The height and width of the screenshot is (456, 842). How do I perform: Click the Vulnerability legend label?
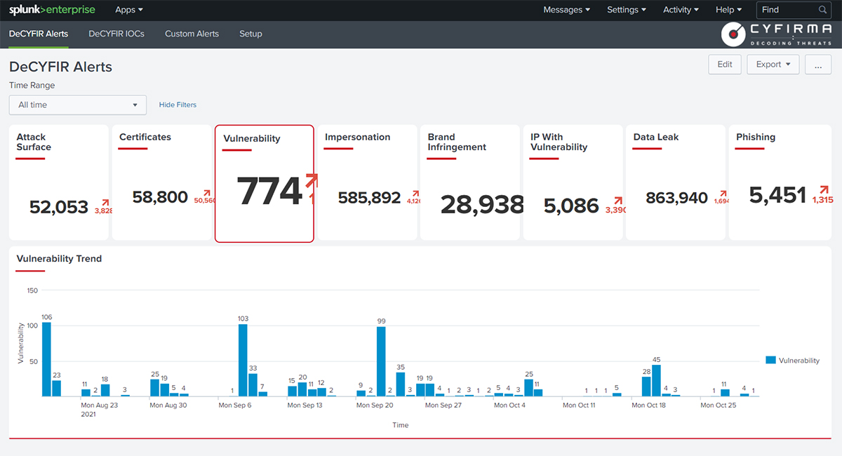[799, 360]
